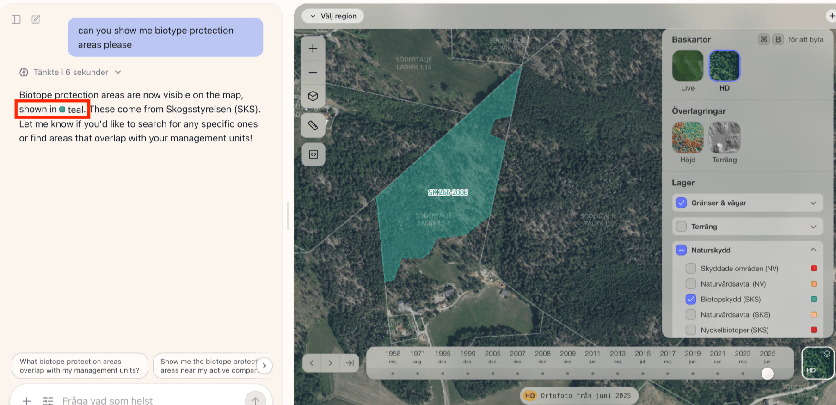The image size is (836, 405).
Task: Add attachment with plus icon in chat
Action: [x=27, y=401]
